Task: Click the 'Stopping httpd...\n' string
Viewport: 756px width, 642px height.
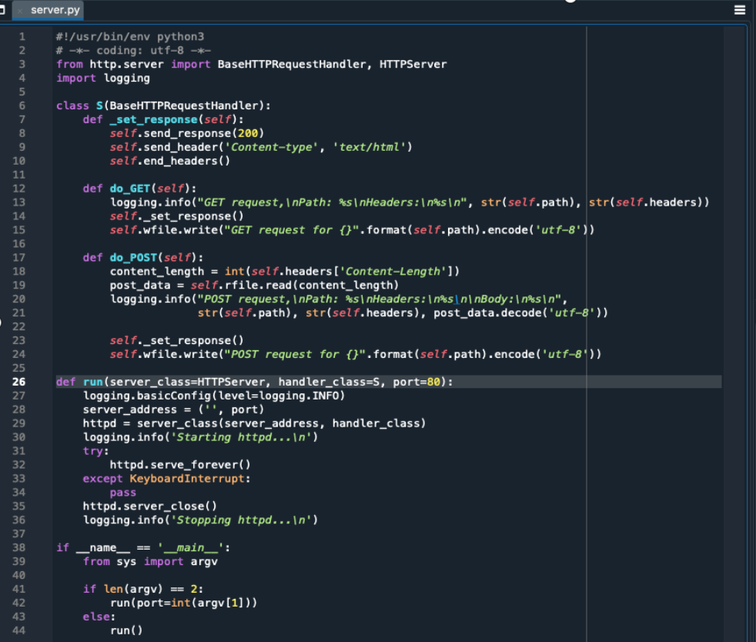Action: point(241,520)
